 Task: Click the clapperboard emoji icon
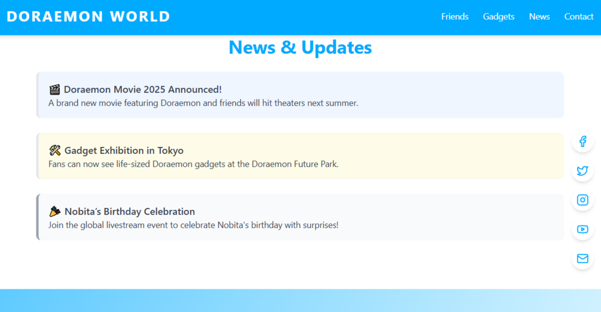54,89
